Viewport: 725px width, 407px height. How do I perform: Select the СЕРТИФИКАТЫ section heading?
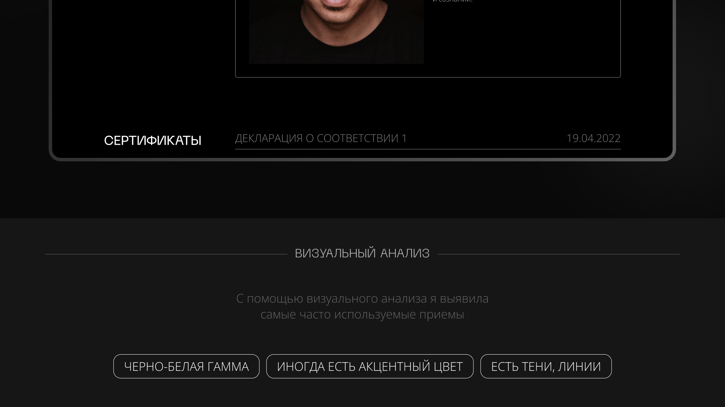coord(153,141)
